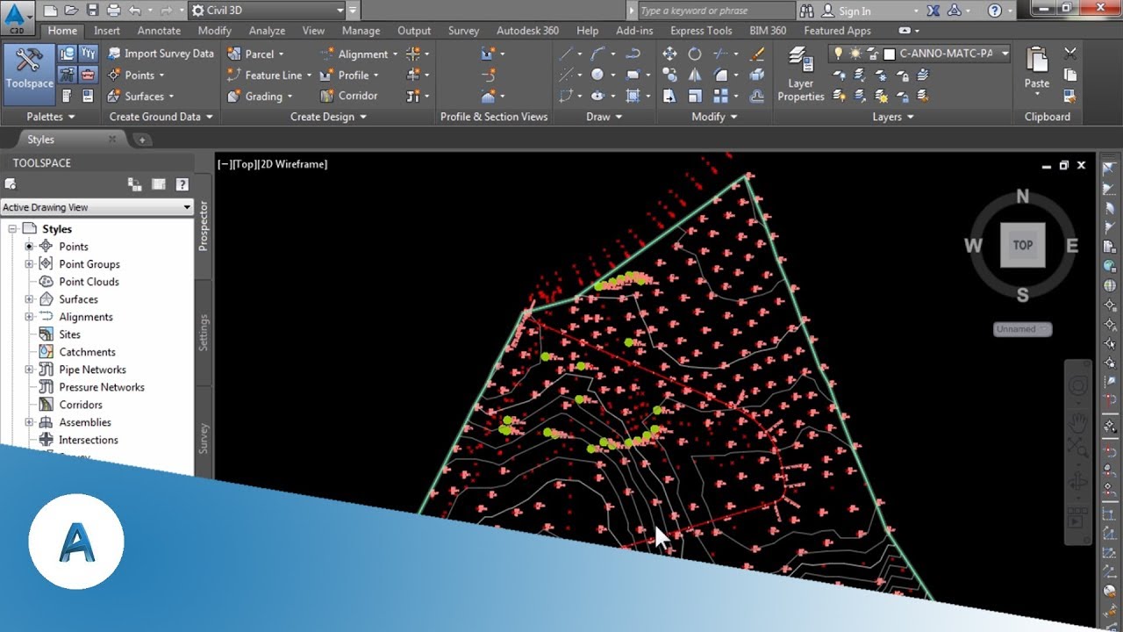Click the Undo arrow icon
This screenshot has height=632, width=1123.
coord(134,11)
